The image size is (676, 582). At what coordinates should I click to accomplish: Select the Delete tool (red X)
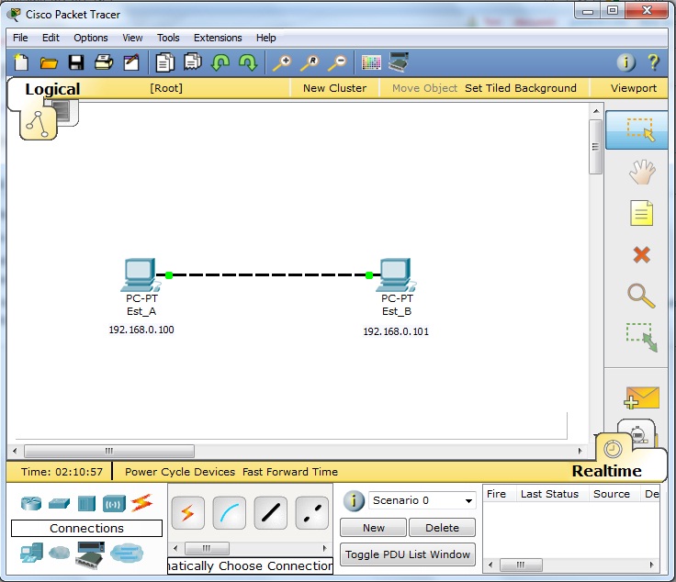click(641, 254)
